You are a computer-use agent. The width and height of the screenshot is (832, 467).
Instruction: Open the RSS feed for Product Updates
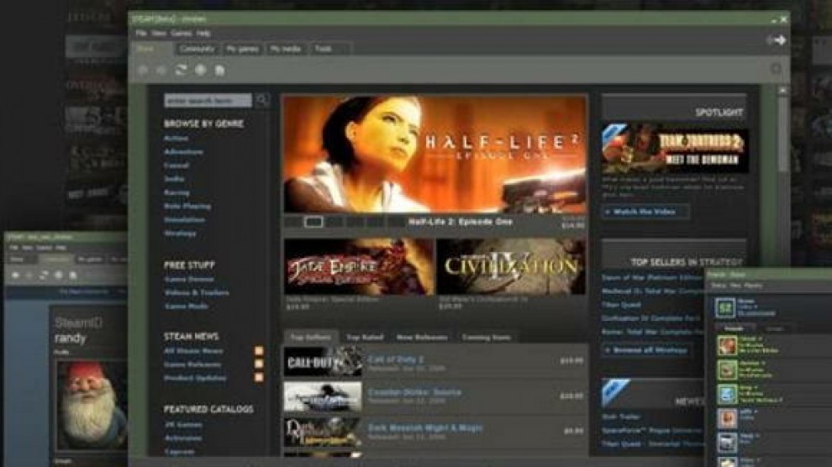259,378
